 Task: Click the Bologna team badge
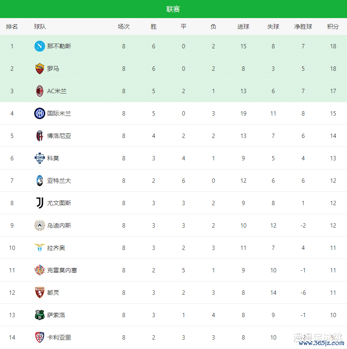(x=40, y=136)
